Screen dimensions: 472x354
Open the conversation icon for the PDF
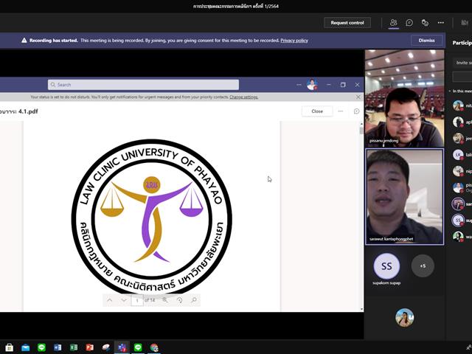tap(356, 111)
